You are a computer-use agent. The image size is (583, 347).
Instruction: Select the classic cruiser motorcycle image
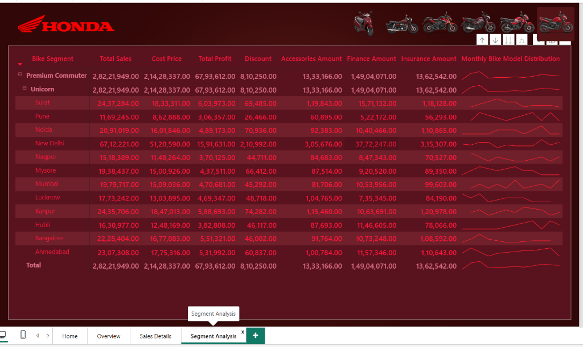point(402,24)
